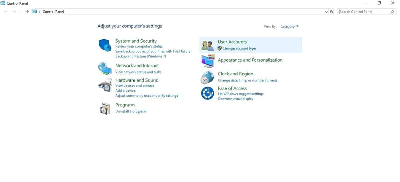Click the Network and Internet globe icon
This screenshot has height=182, width=400.
click(105, 68)
